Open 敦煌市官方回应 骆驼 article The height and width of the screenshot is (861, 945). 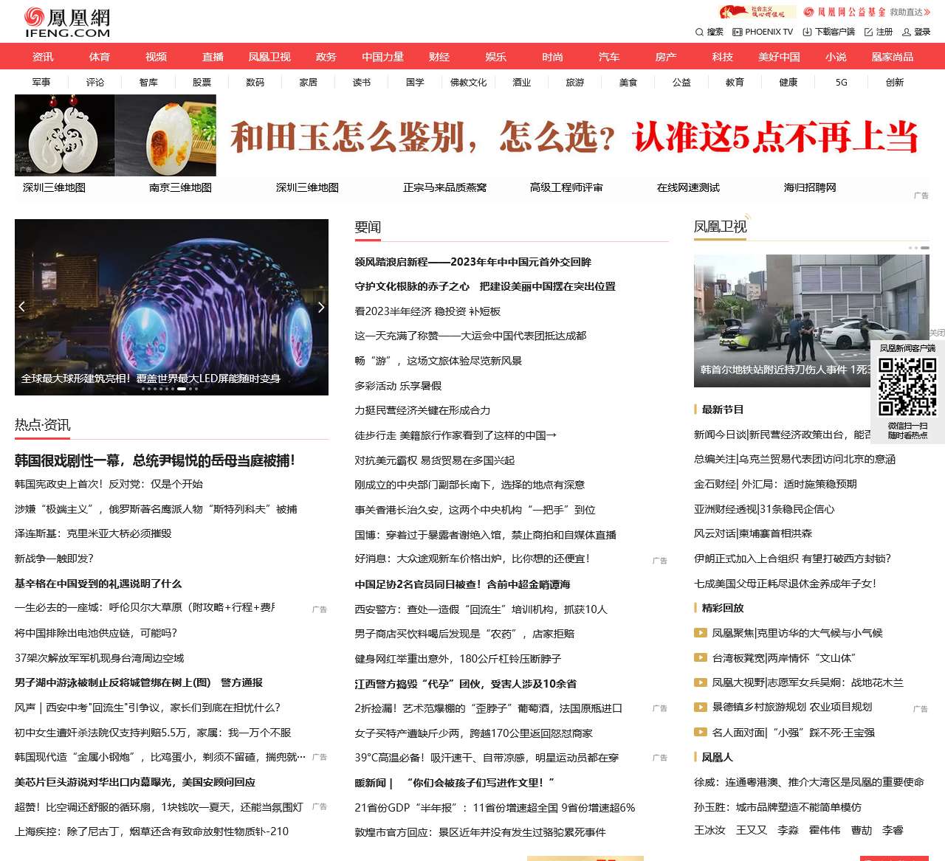point(480,832)
